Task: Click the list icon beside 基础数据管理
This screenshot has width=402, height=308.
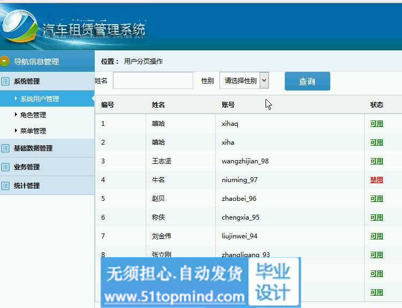Action: (5, 148)
